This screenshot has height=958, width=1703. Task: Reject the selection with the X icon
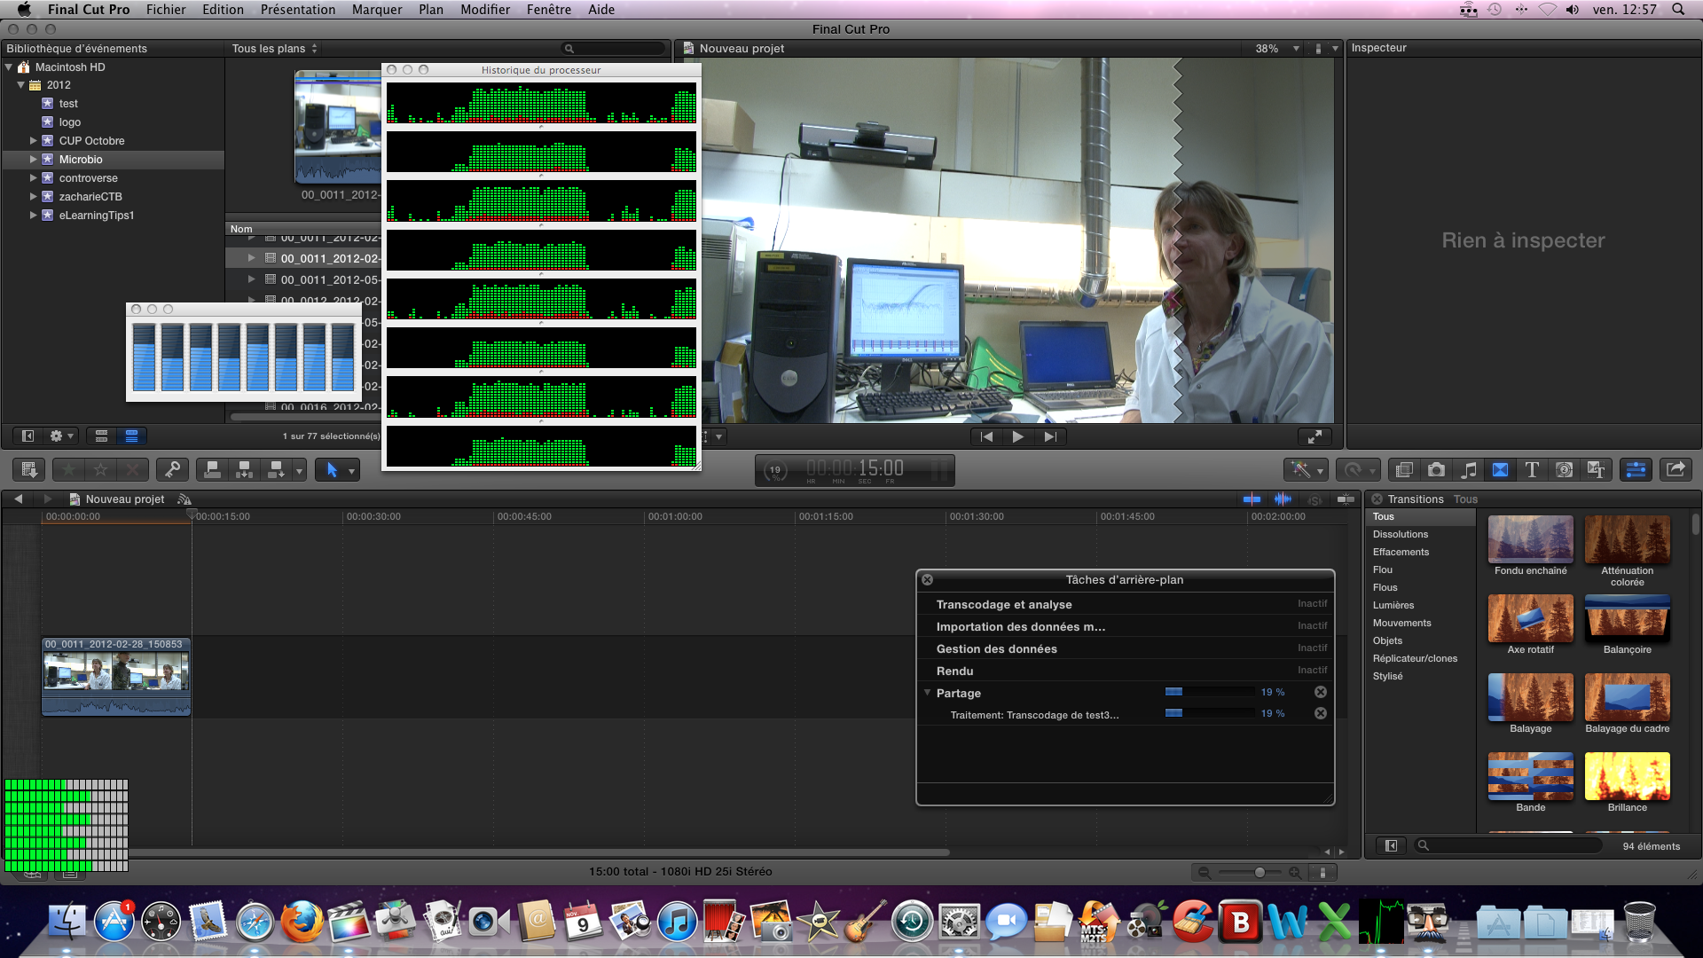click(133, 469)
